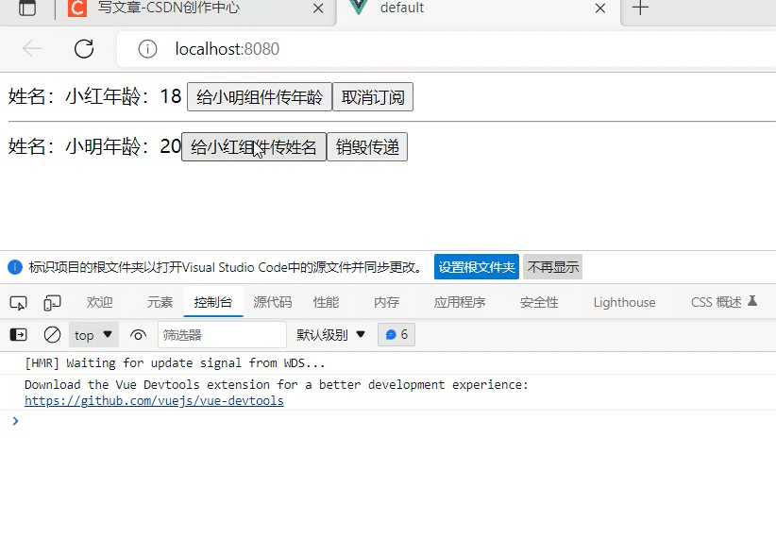
Task: Click the console input prompt chevron
Action: click(15, 421)
